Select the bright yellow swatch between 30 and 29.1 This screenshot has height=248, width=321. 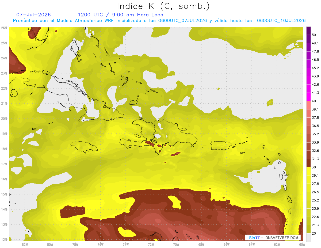point(308,171)
